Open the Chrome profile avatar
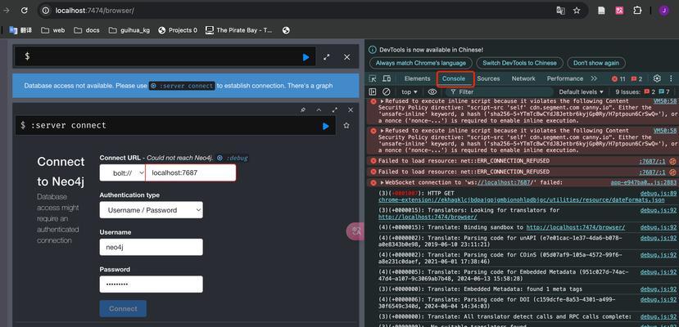 [663, 11]
